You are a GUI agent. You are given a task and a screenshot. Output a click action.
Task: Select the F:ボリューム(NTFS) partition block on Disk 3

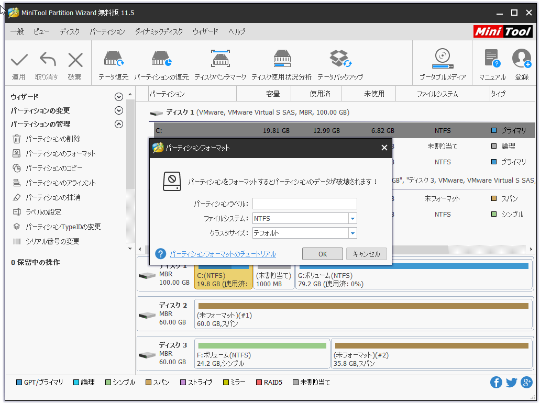coord(262,354)
